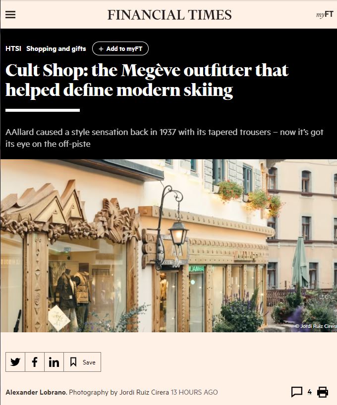This screenshot has width=337, height=405.
Task: Share the article on Twitter
Action: tap(15, 362)
